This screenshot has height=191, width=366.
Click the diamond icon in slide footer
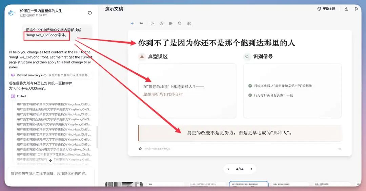[x=140, y=149]
